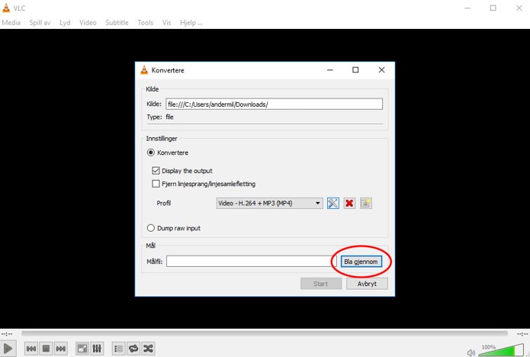Screen dimensions: 530x357
Task: Click VLC cone icon in main title bar
Action: (x=6, y=8)
